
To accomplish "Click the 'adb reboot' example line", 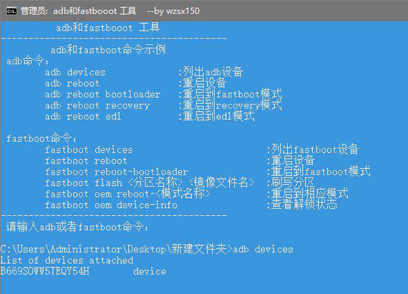I will tap(72, 83).
